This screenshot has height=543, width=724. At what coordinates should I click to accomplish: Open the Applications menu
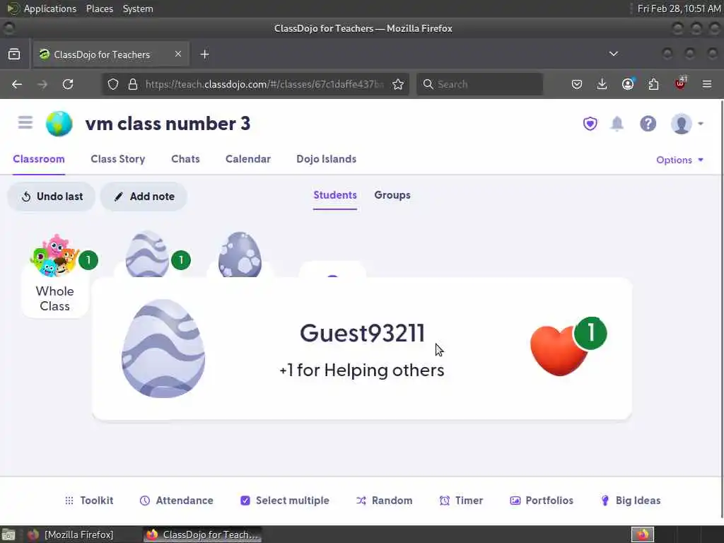click(x=42, y=8)
